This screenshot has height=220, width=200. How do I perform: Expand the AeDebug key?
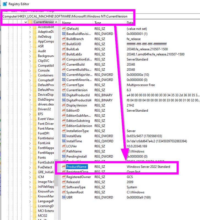[30, 37]
